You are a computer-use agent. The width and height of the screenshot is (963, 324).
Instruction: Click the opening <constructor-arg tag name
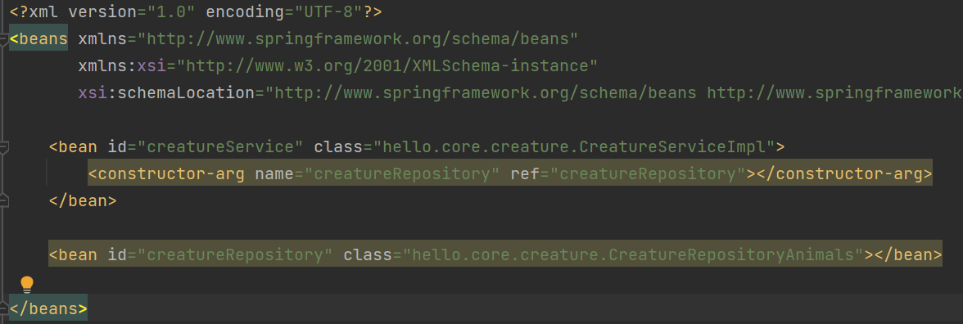click(166, 173)
